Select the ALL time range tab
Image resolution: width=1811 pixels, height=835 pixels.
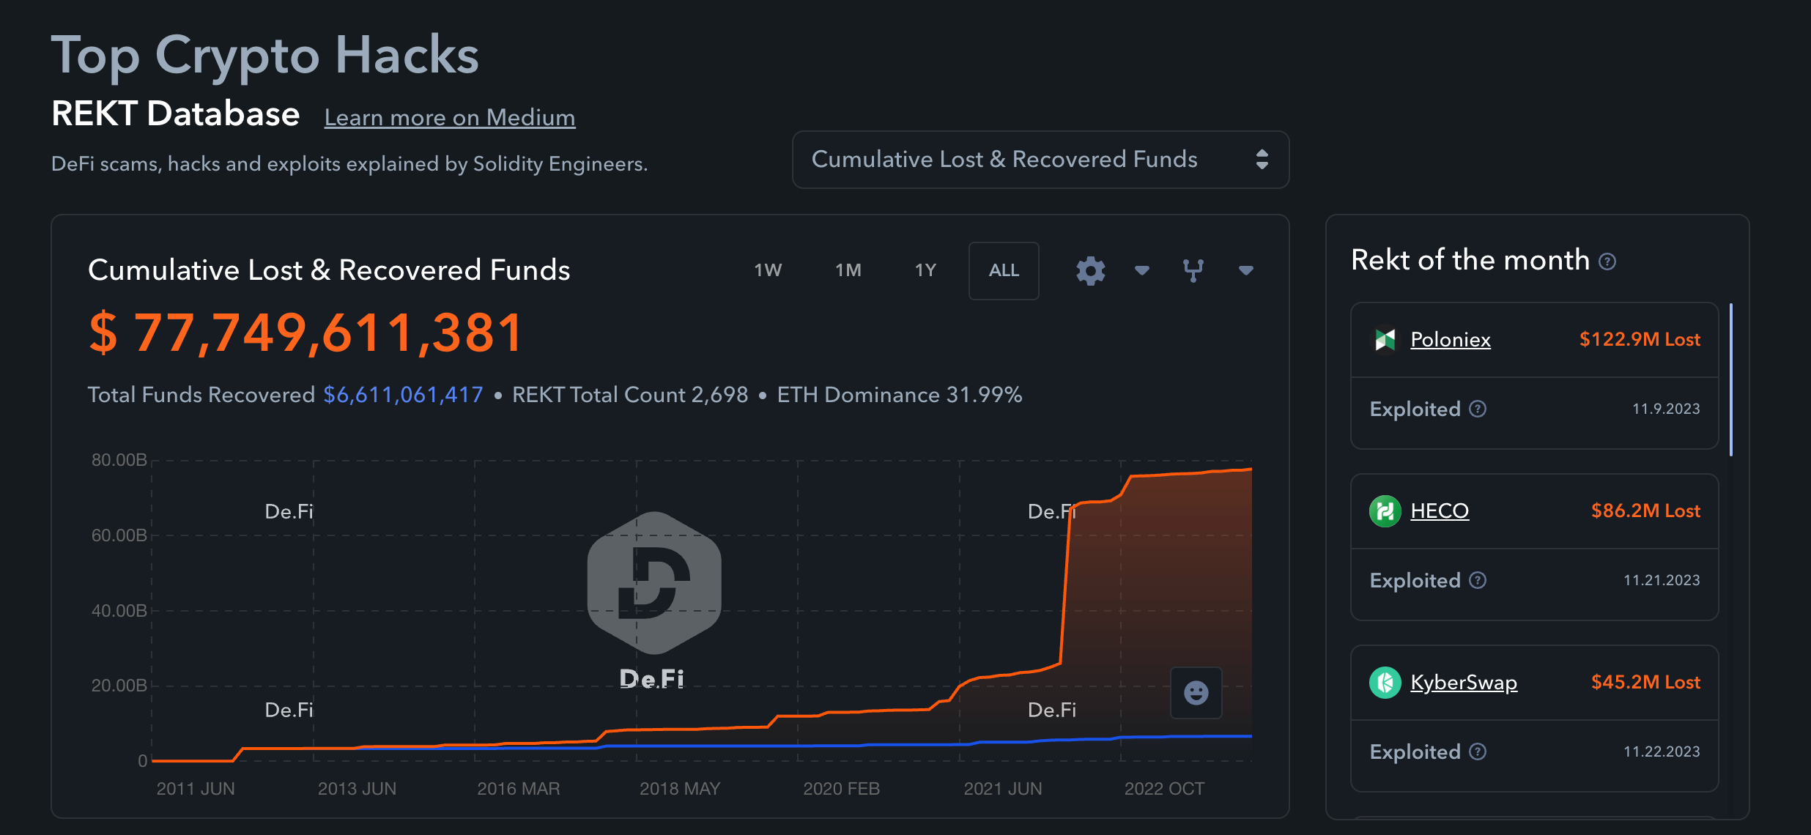(1004, 270)
